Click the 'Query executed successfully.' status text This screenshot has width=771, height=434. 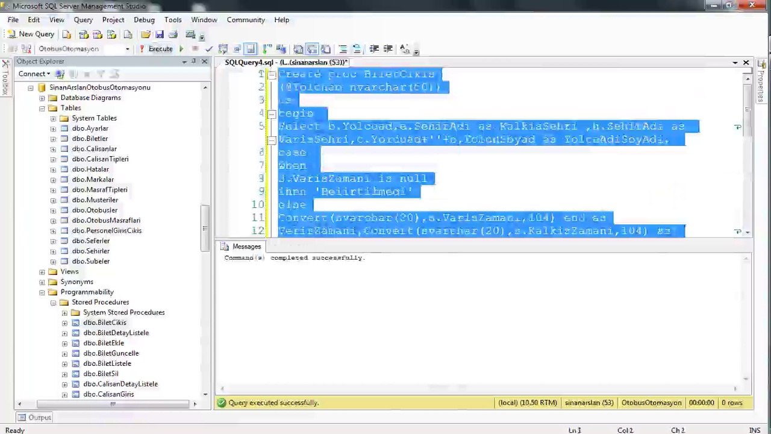[273, 403]
